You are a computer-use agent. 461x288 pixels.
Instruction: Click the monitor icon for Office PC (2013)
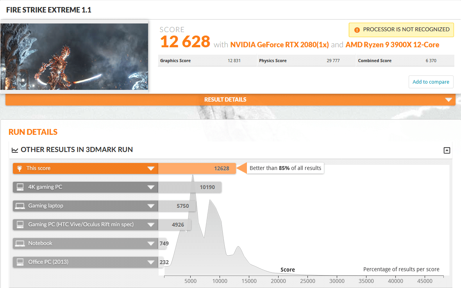[20, 262]
